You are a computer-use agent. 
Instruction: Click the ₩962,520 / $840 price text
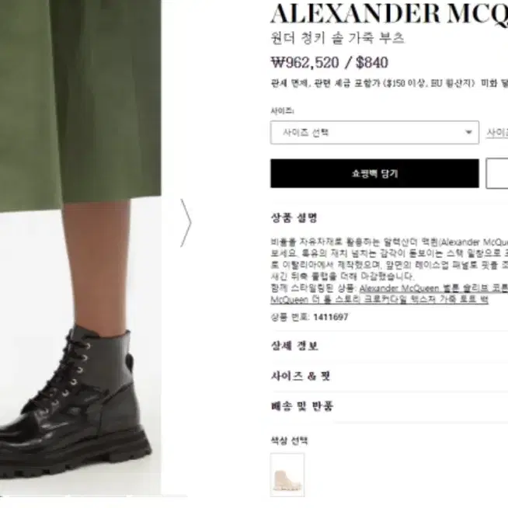coord(329,62)
